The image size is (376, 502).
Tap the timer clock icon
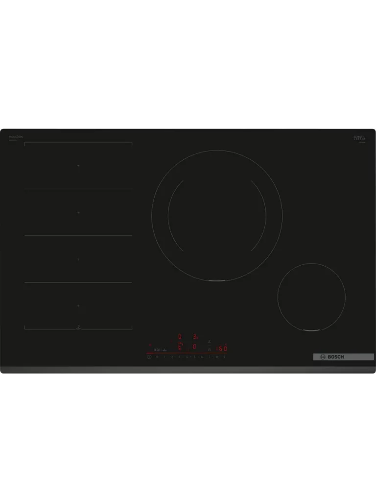pos(210,350)
